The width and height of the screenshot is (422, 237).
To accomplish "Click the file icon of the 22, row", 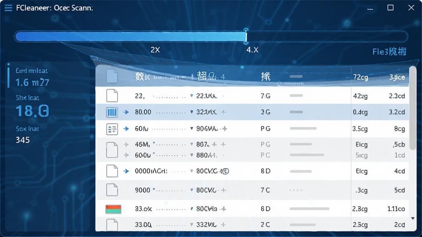I will pos(112,95).
